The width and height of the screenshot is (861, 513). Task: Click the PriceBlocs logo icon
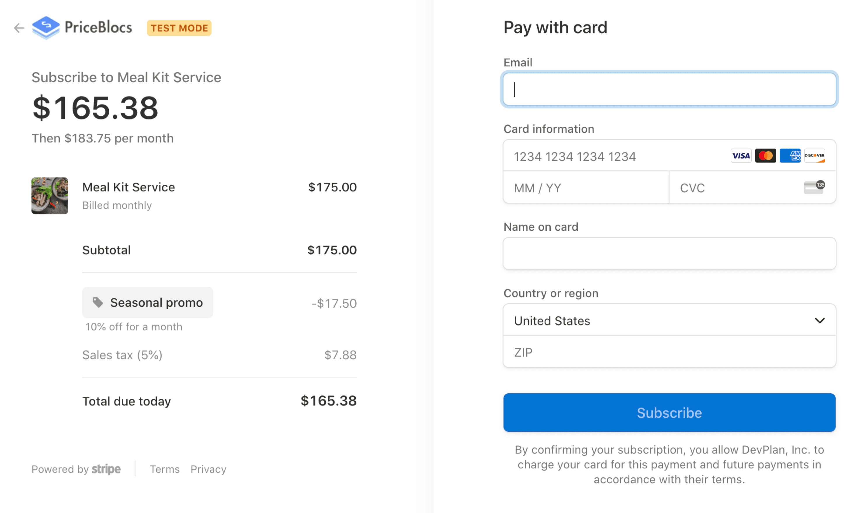click(46, 27)
